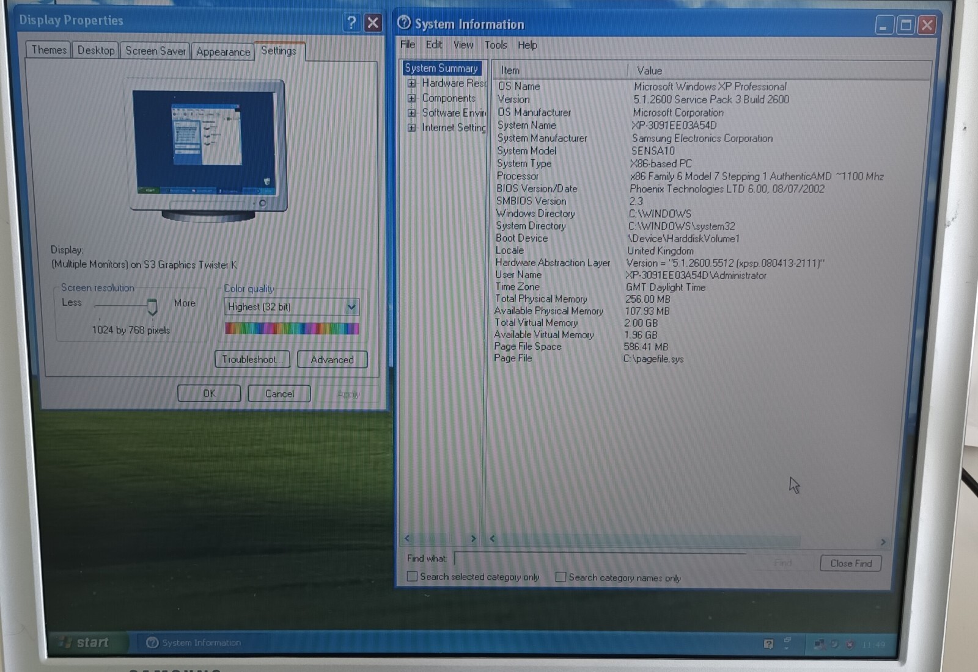Open the Help menu
978x672 pixels.
pos(528,45)
